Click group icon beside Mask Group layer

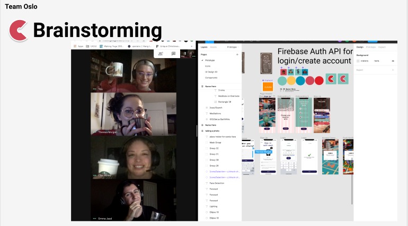pyautogui.click(x=207, y=143)
